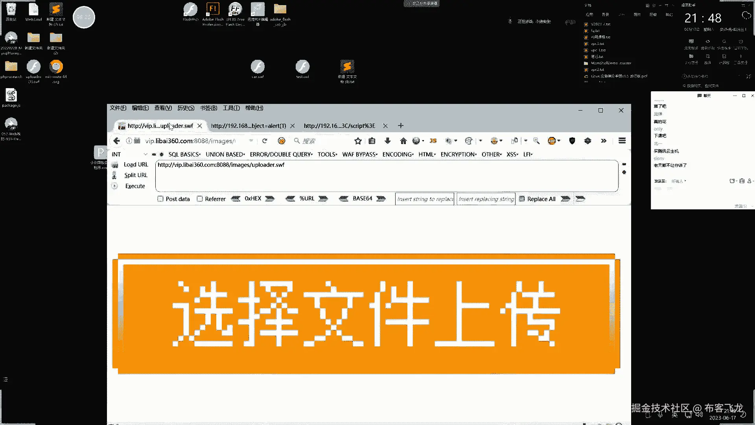
Task: Enable the Post data checkbox
Action: 160,199
